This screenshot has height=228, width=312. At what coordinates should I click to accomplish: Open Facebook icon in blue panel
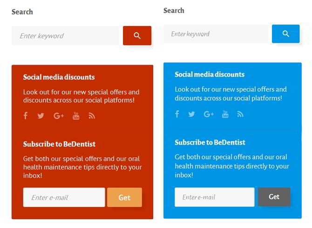point(177,114)
